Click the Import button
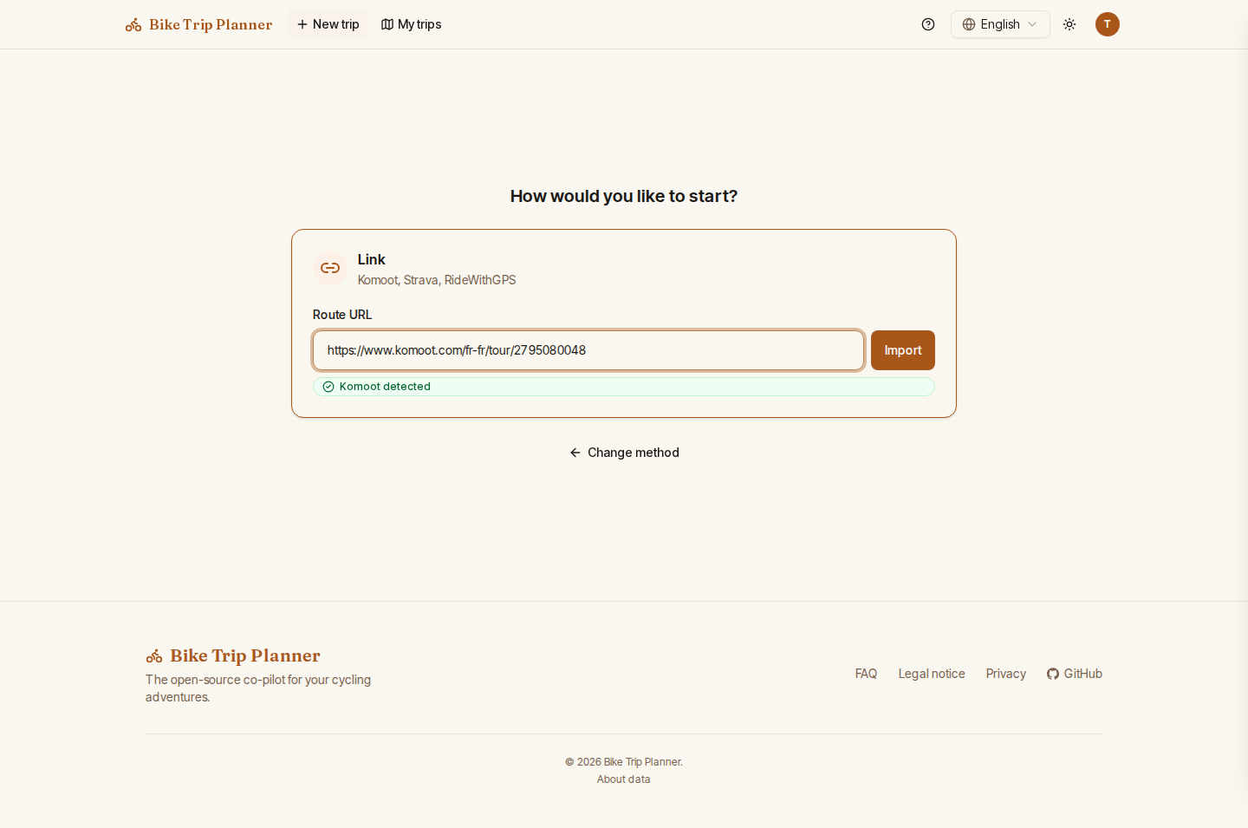Screen dimensions: 1248x828 click(x=903, y=350)
